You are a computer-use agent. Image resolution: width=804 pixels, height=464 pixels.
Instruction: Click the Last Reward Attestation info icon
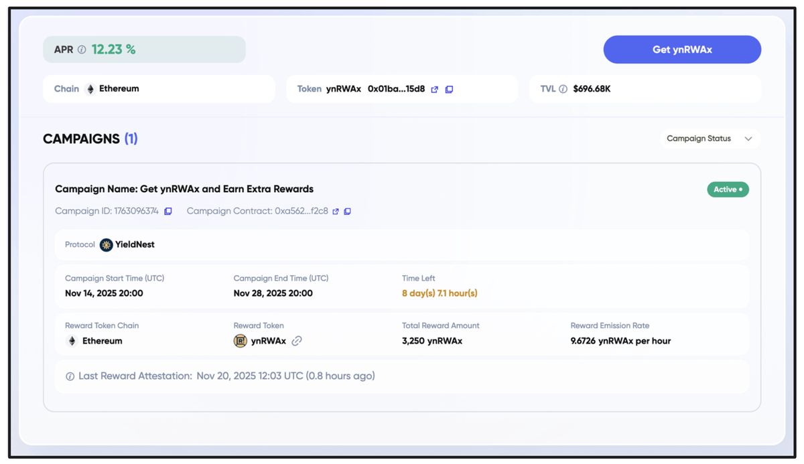point(70,376)
